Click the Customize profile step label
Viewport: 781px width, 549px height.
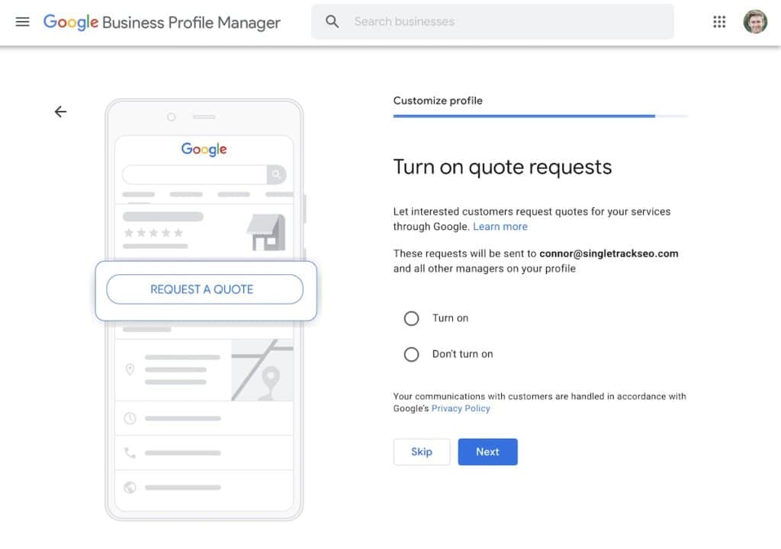pos(438,101)
